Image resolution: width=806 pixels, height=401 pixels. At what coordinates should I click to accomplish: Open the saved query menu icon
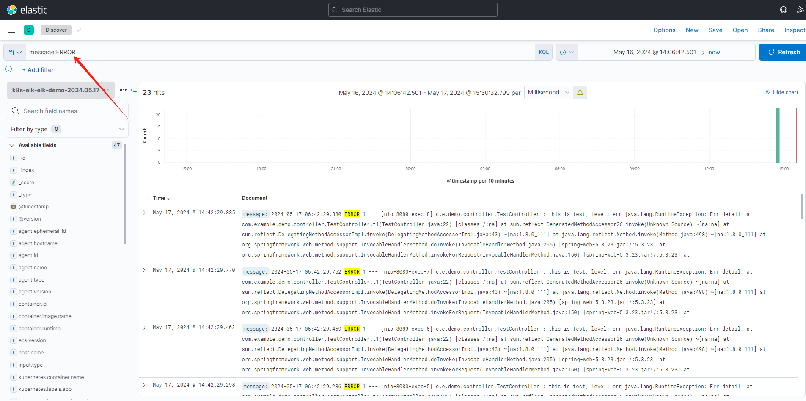click(14, 52)
